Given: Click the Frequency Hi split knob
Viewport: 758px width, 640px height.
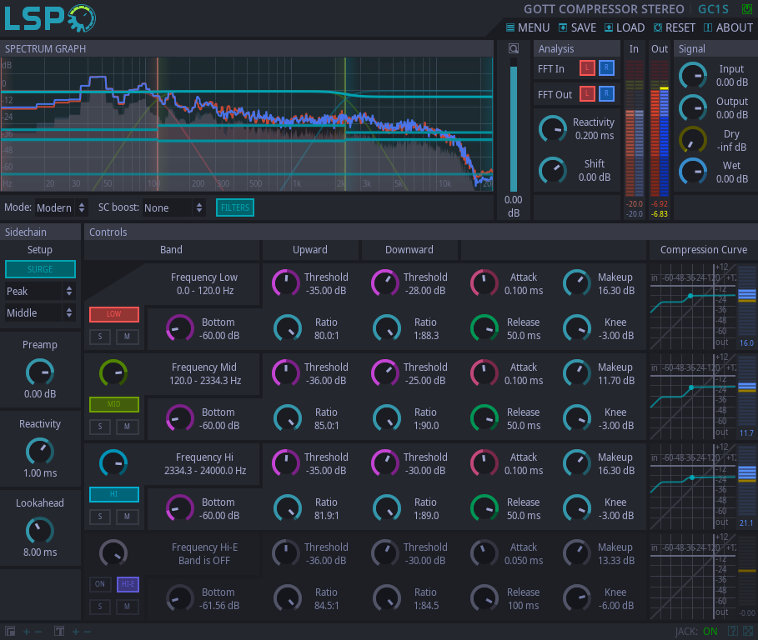Looking at the screenshot, I should [x=113, y=463].
